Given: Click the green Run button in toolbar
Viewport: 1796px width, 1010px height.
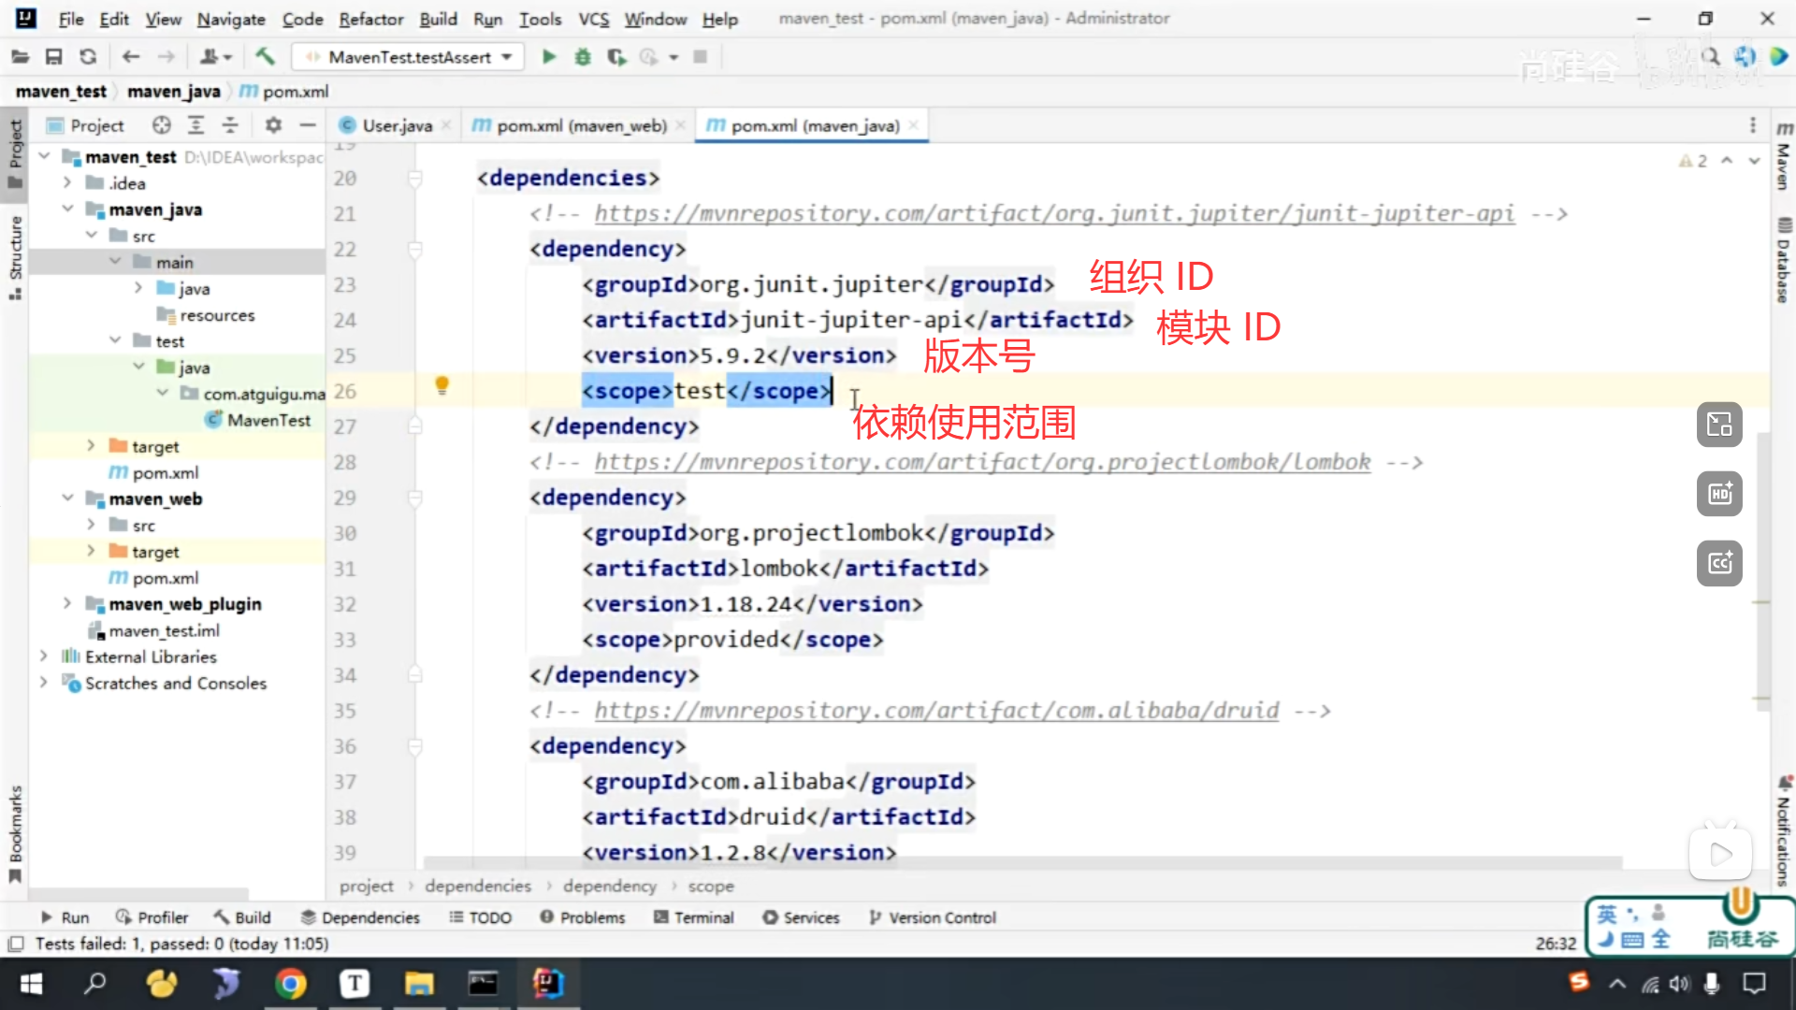Looking at the screenshot, I should click(x=549, y=57).
